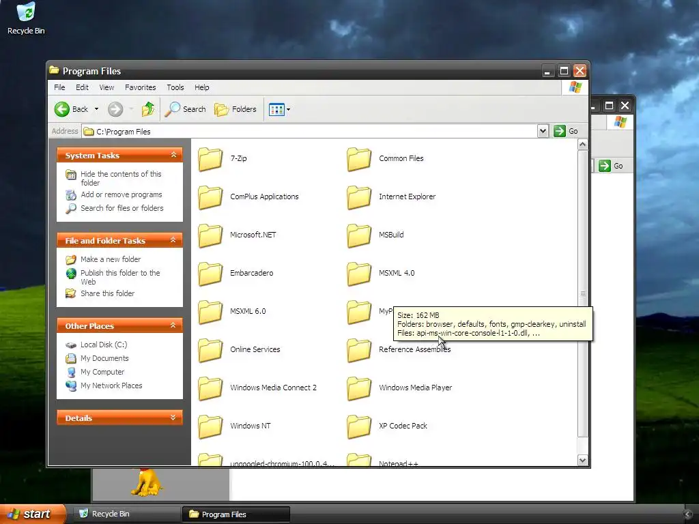Click Publish this folder to the Web
Image resolution: width=699 pixels, height=524 pixels.
coord(120,277)
